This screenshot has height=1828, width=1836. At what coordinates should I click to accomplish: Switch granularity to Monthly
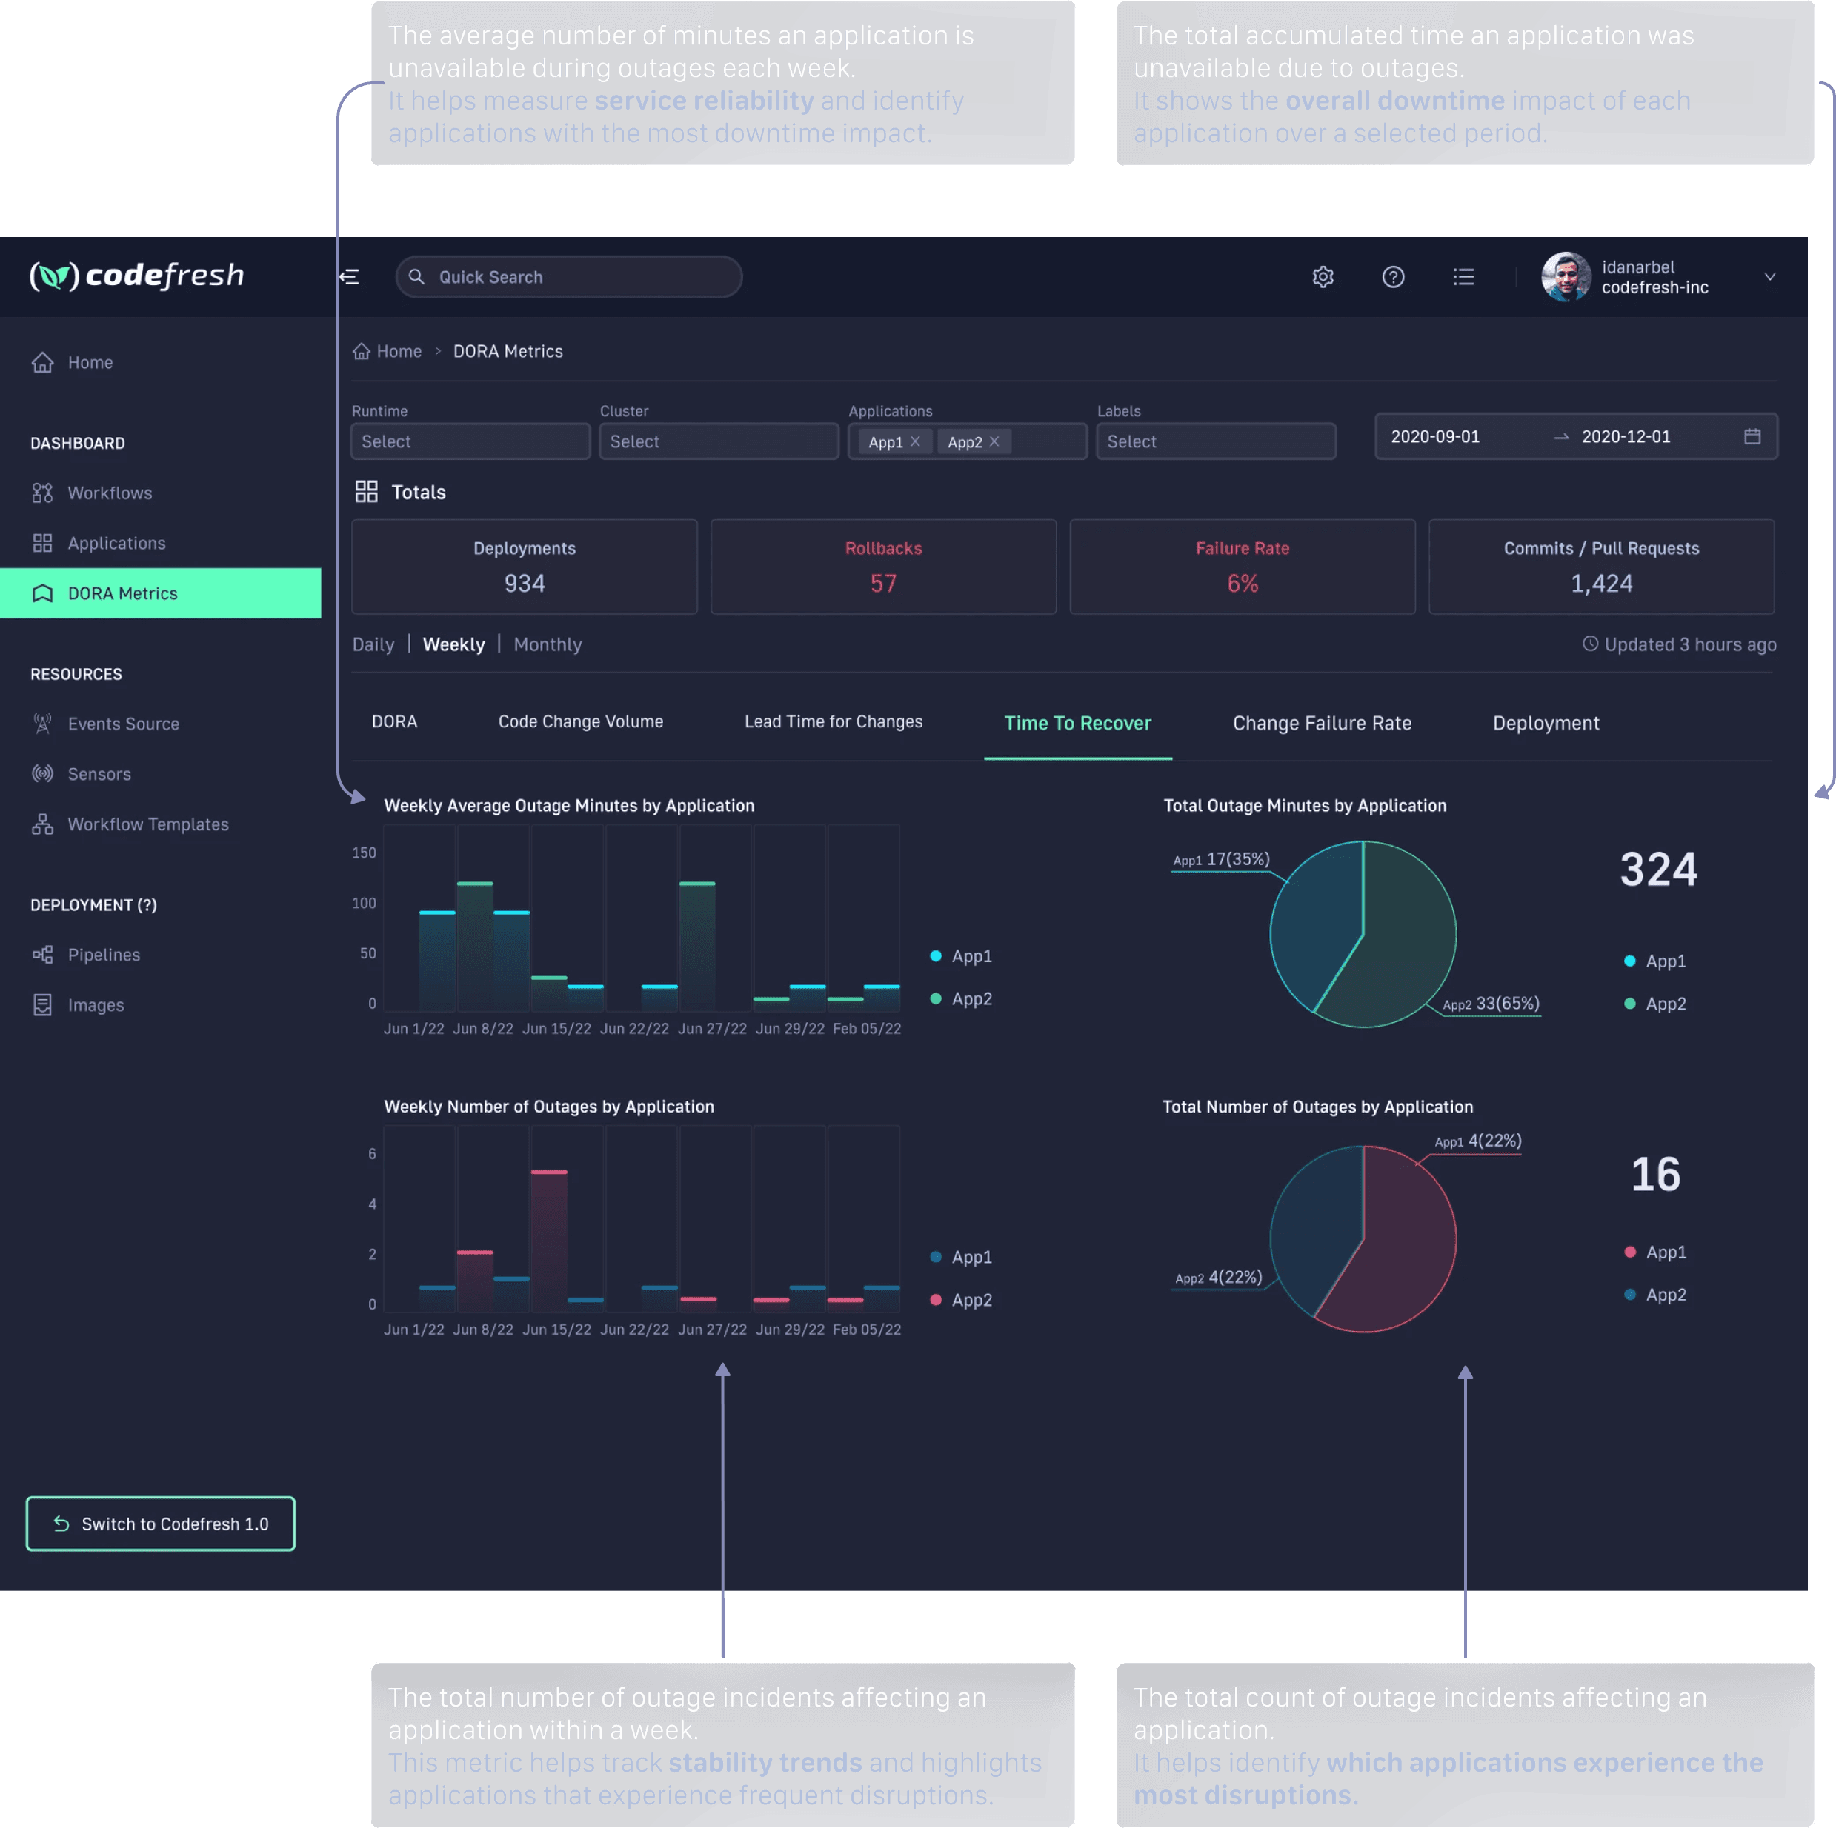[x=548, y=644]
